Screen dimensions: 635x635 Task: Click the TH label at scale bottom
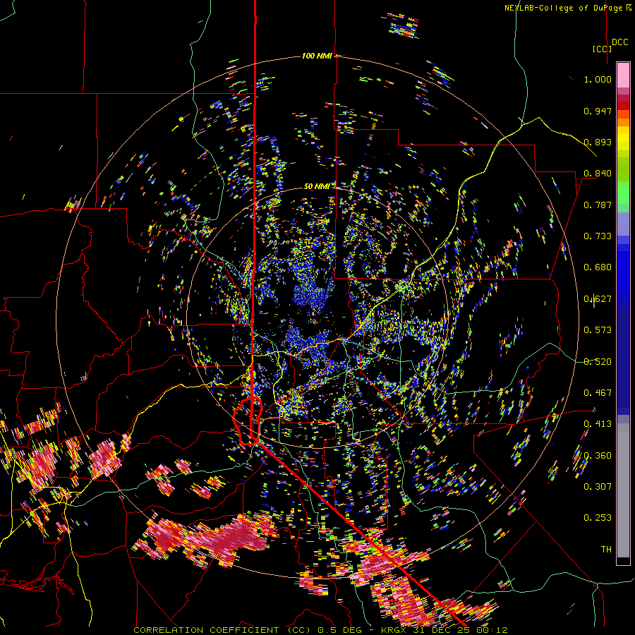pyautogui.click(x=606, y=550)
